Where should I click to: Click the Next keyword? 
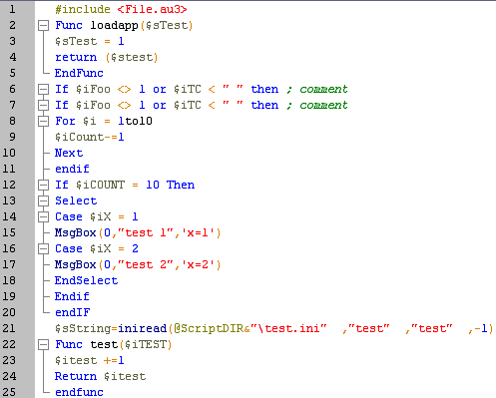[69, 153]
